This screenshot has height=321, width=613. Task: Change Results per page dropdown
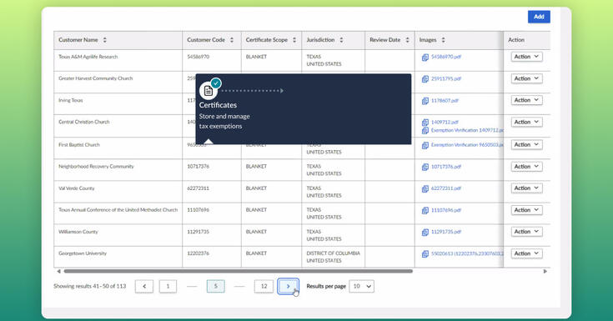(362, 286)
